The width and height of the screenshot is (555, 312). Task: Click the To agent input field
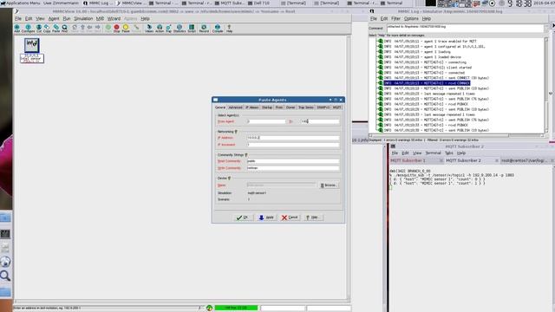coord(320,121)
